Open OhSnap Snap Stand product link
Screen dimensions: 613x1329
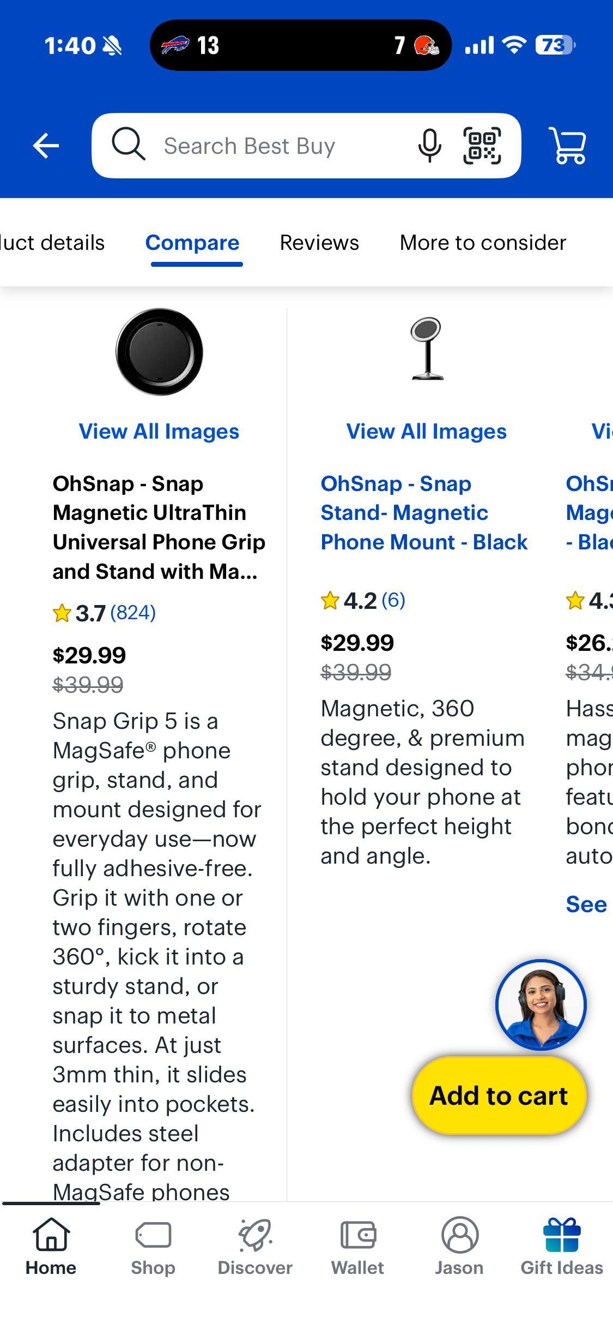pyautogui.click(x=424, y=513)
